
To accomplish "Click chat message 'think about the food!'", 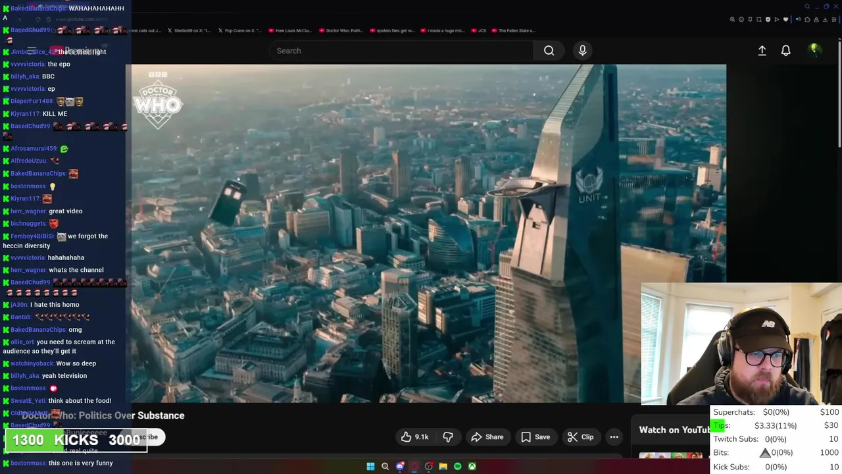I will point(80,400).
